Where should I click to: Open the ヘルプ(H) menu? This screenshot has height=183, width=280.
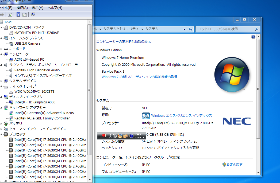pos(55,8)
